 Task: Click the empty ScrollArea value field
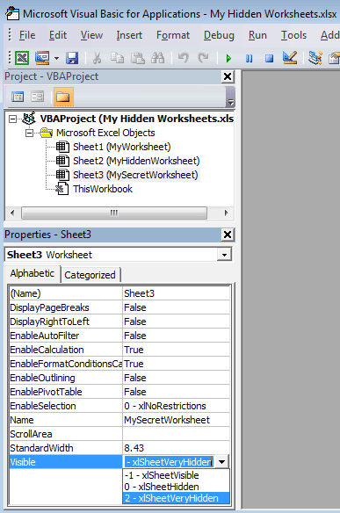tap(176, 434)
